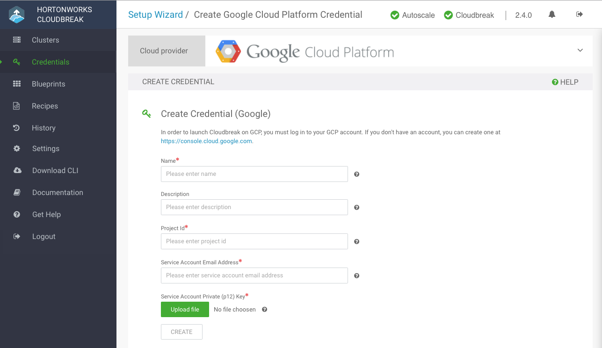Click the Setup Wizard breadcrumb link

point(155,14)
